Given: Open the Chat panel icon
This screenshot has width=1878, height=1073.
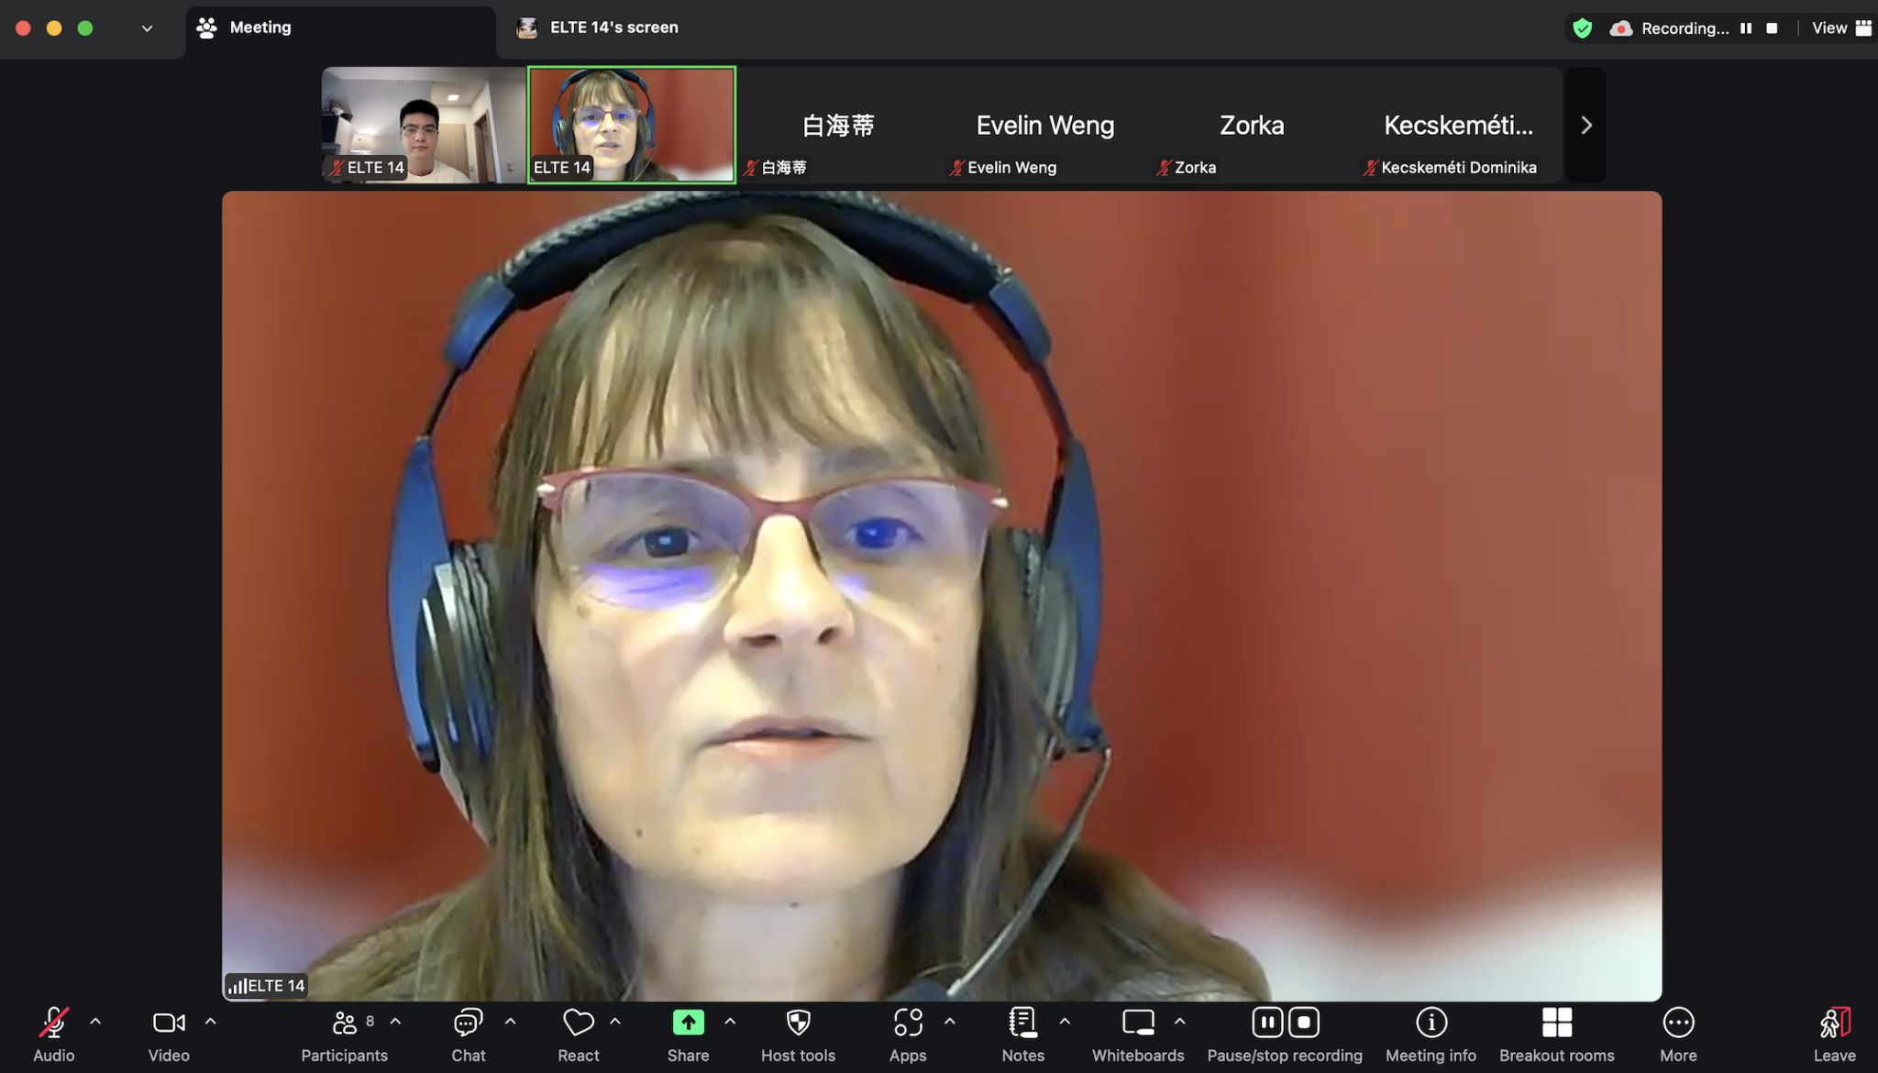Looking at the screenshot, I should (468, 1023).
